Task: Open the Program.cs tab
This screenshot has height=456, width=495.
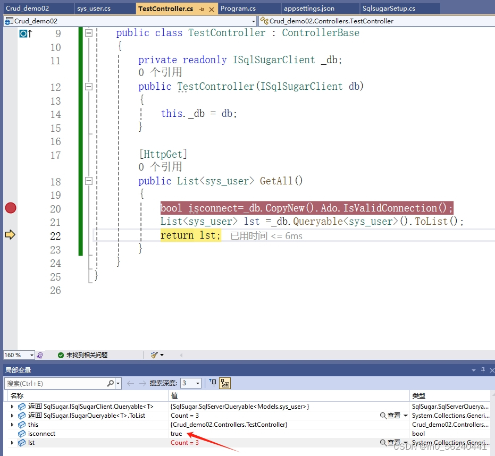Action: point(238,9)
